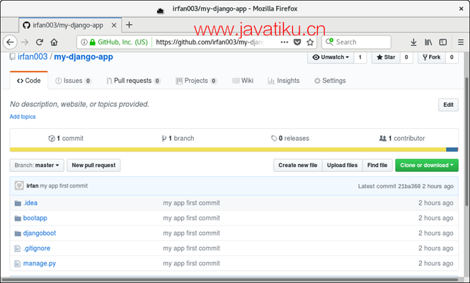Viewport: 470px width, 283px height.
Task: View the 1 branch list
Action: (x=178, y=139)
